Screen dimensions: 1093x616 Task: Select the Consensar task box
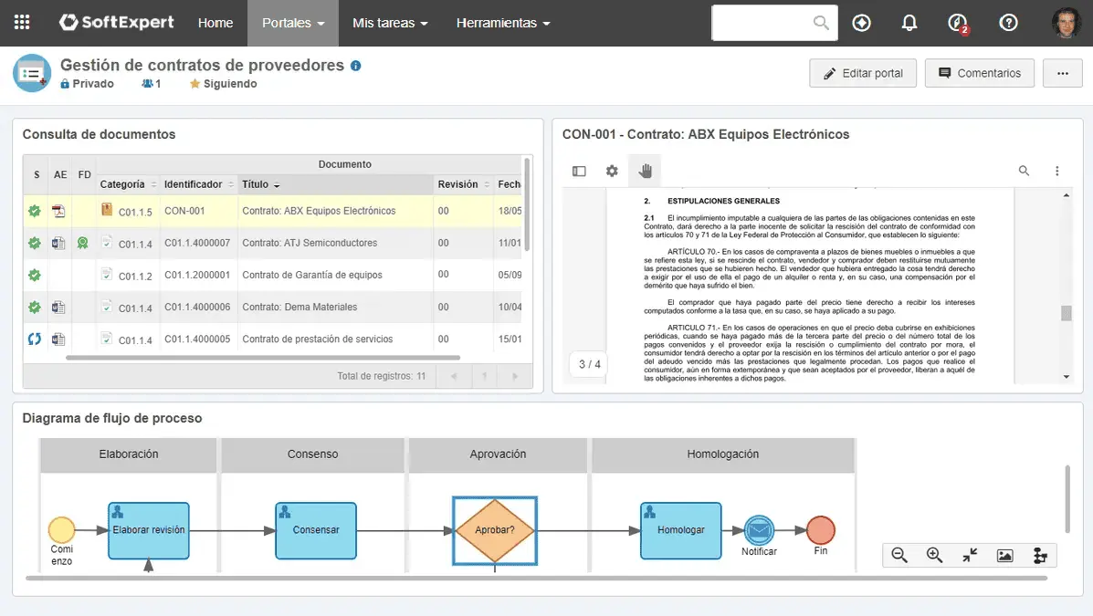coord(316,530)
